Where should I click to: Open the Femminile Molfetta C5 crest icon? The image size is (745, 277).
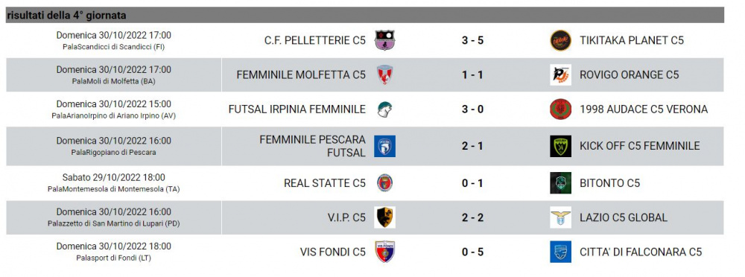384,75
